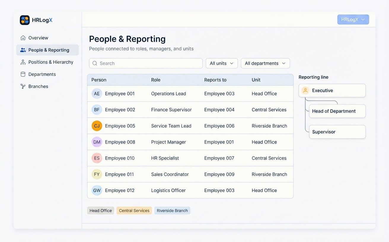Screen dimensions: 389x242
Task: Click the AE avatar for Employee 001
Action: [97, 94]
